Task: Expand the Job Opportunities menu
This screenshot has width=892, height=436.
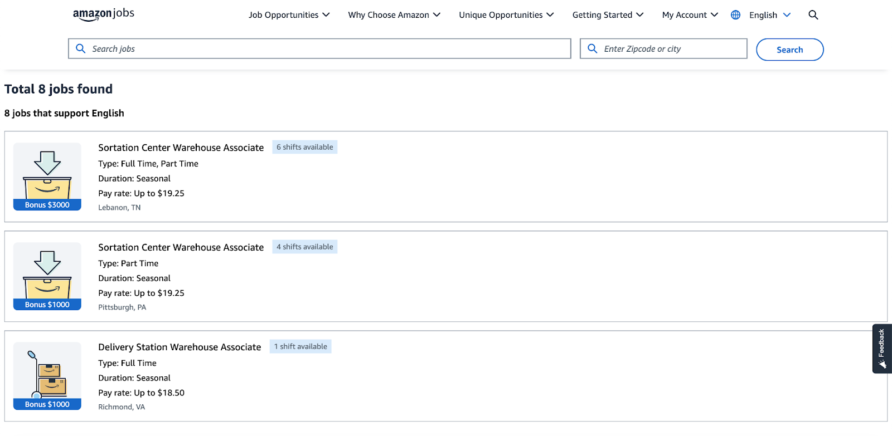Action: coord(289,15)
